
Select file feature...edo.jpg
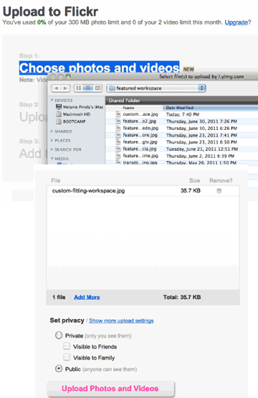140,128
